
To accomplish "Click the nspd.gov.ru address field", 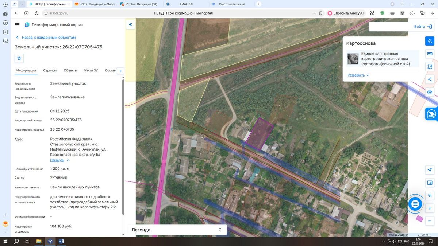I will click(x=58, y=13).
